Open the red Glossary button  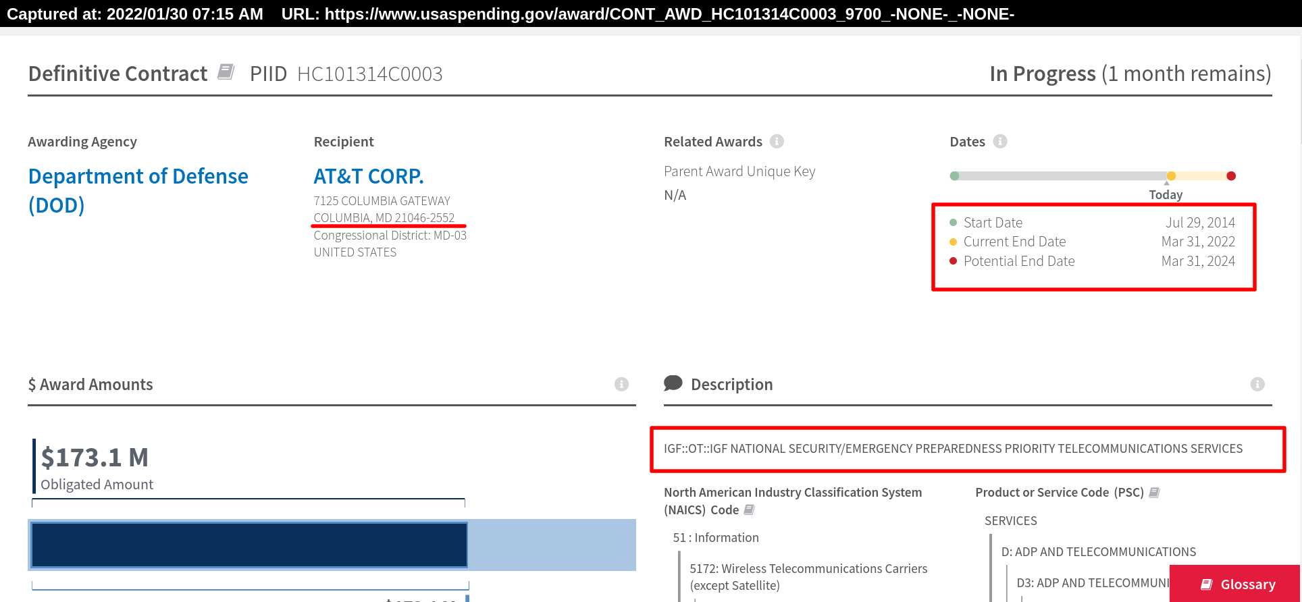pos(1235,584)
